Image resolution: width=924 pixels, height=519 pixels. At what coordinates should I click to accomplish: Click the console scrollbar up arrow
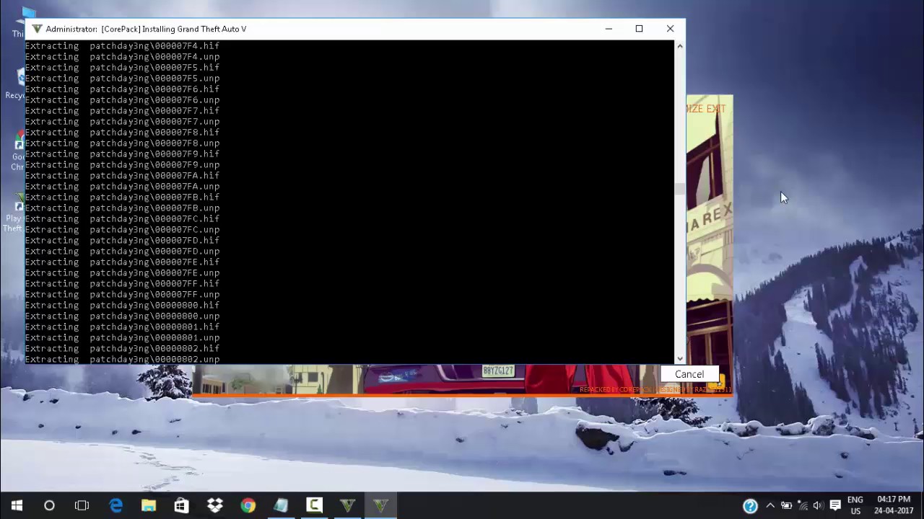(679, 46)
